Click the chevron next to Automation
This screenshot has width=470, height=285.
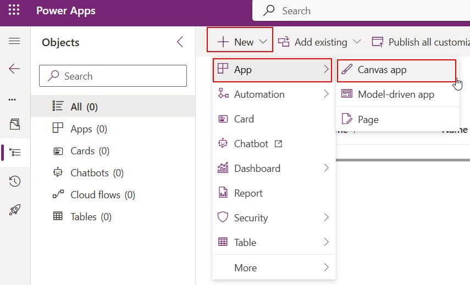click(327, 94)
